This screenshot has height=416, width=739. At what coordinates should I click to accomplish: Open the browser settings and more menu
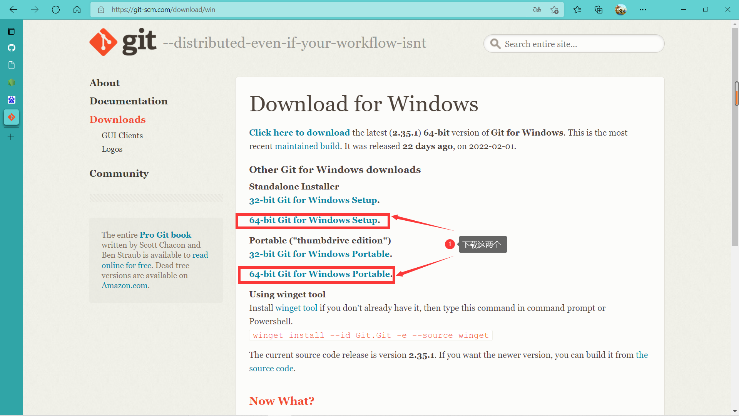coord(643,10)
